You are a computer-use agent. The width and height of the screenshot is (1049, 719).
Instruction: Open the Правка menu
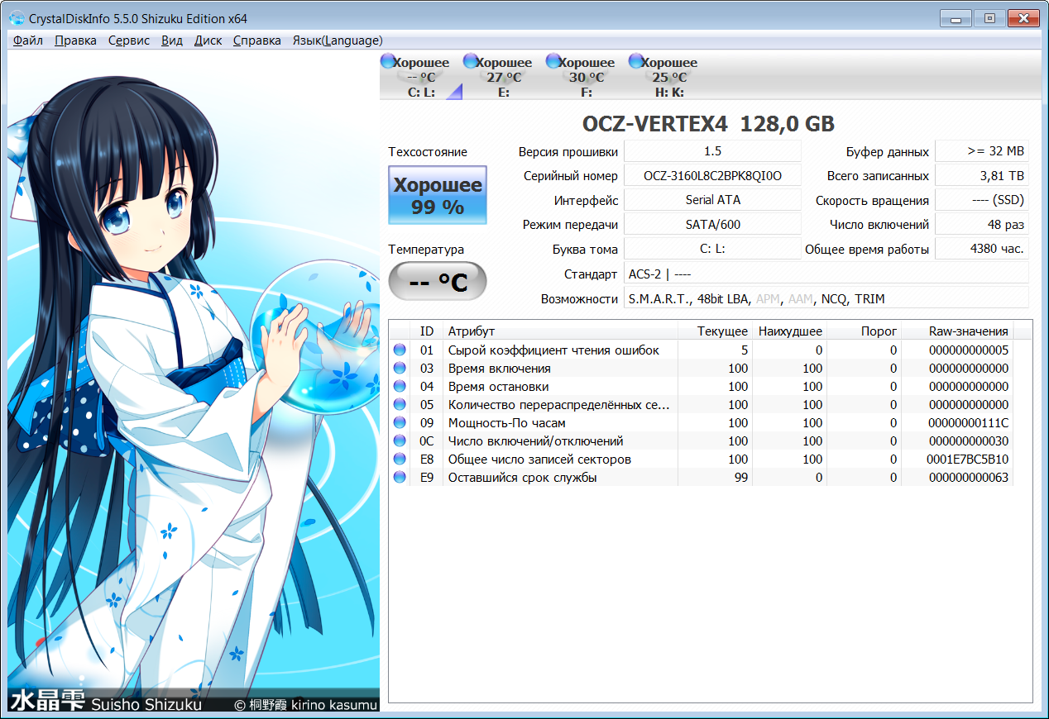point(75,40)
